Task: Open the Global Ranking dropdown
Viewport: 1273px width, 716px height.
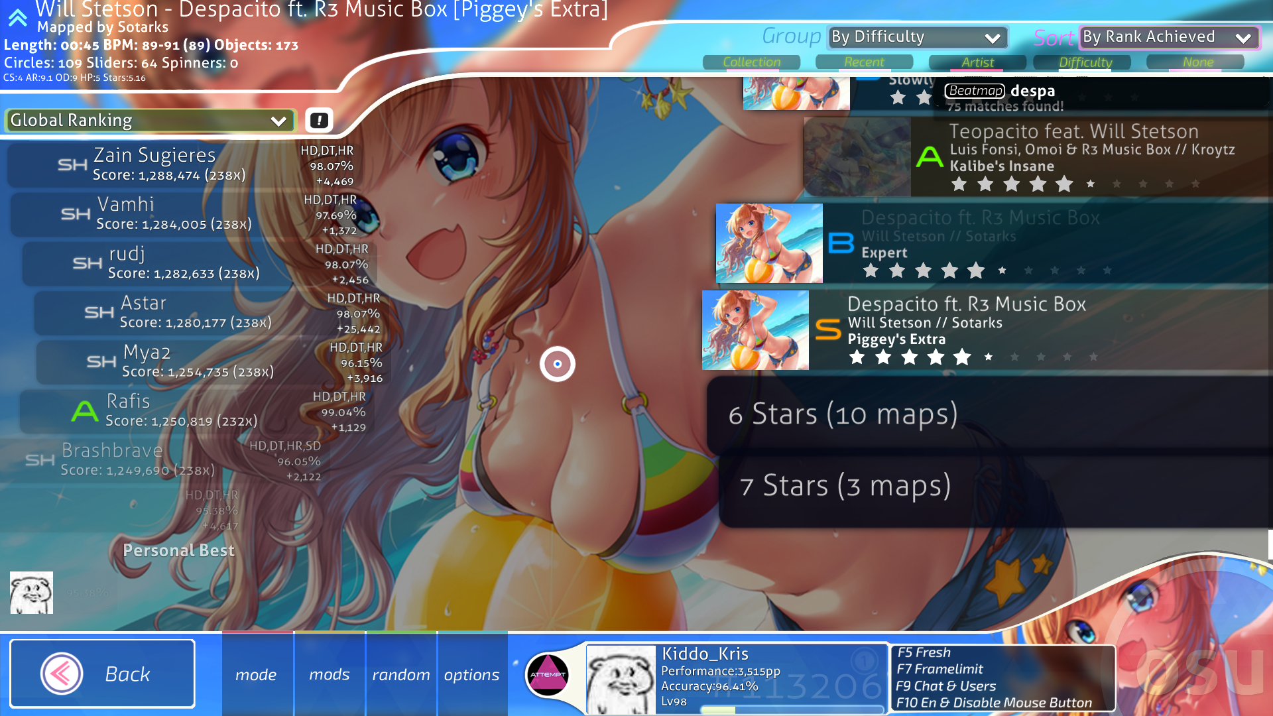Action: tap(149, 121)
